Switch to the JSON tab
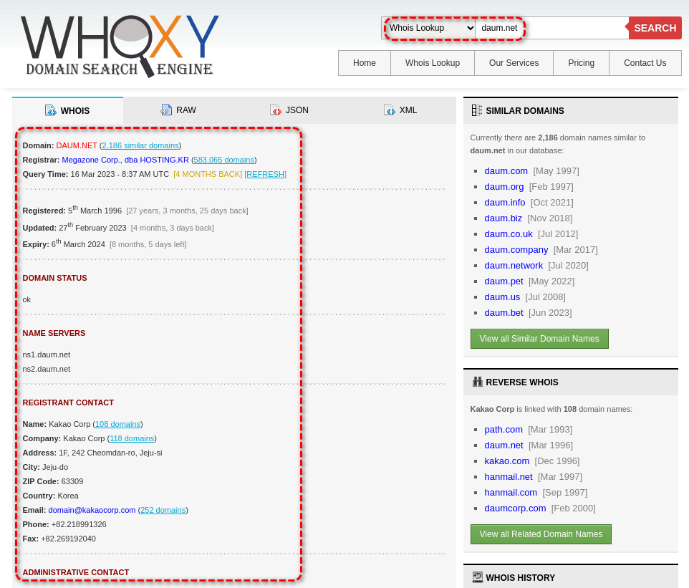Image resolution: width=689 pixels, height=588 pixels. [x=289, y=110]
